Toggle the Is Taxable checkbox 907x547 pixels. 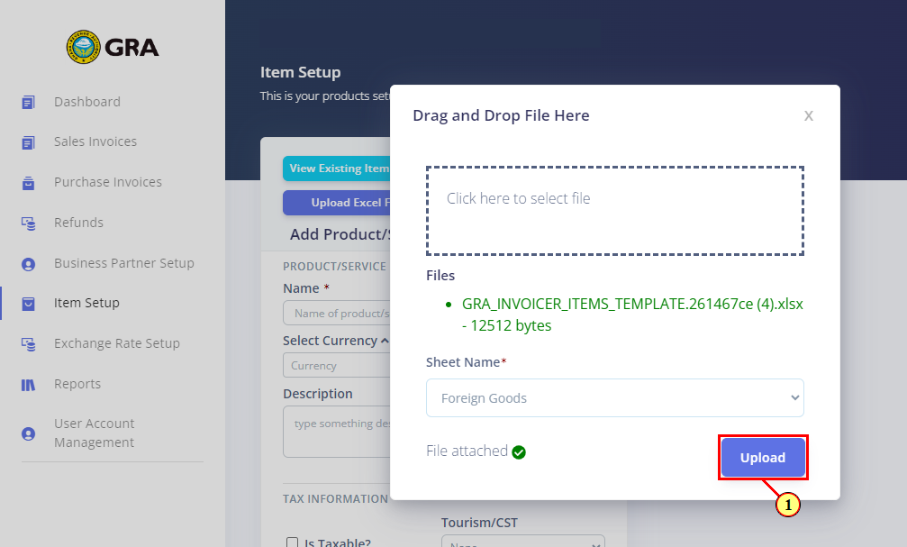(292, 542)
